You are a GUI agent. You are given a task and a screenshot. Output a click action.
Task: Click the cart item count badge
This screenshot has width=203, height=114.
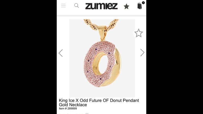(x=143, y=3)
